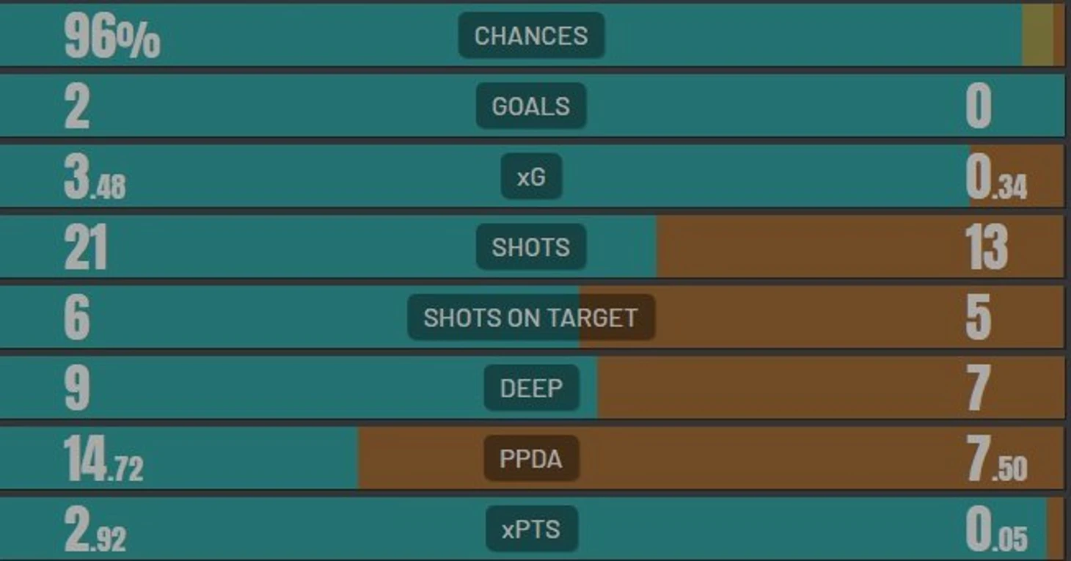
Task: Click the home shots value 21
Action: [x=86, y=248]
